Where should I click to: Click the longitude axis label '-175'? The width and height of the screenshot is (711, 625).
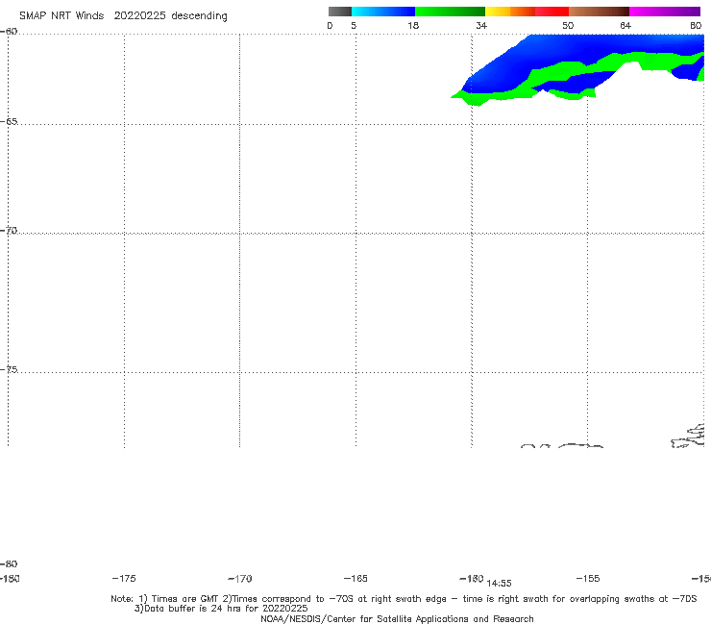[124, 578]
